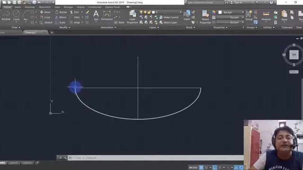Expand the Modify panel

coord(65,27)
